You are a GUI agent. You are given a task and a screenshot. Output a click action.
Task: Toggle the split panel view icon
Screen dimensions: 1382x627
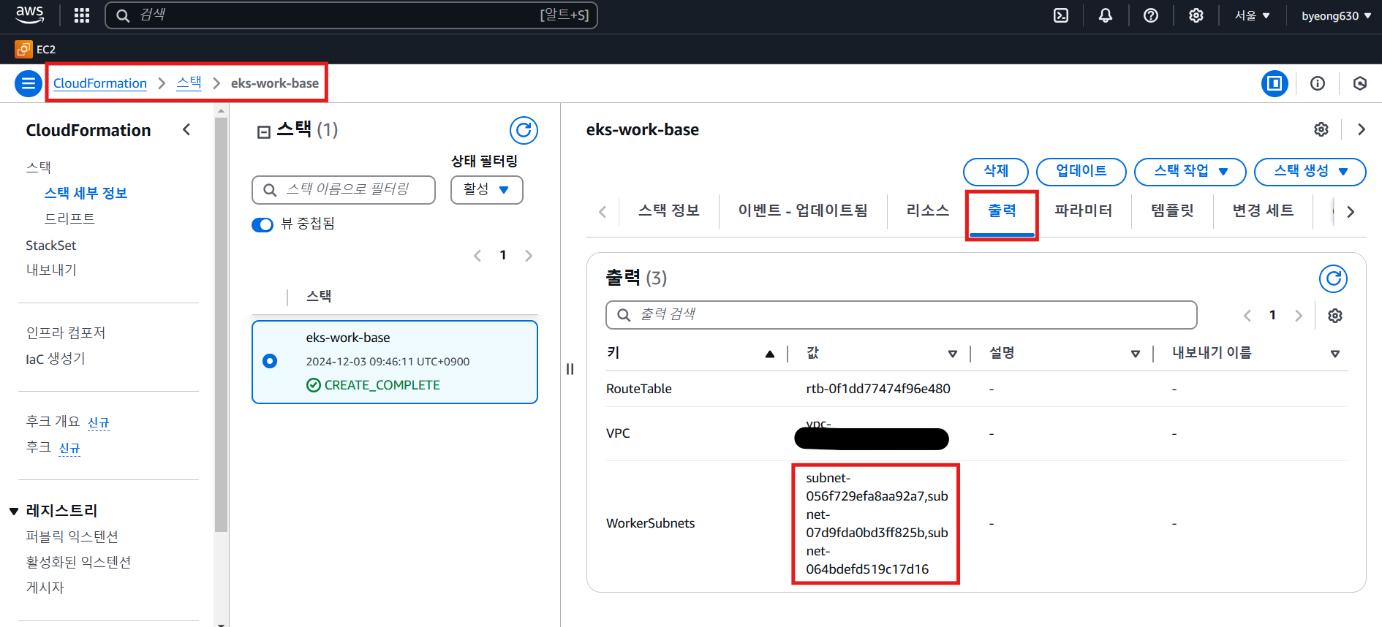(1275, 83)
